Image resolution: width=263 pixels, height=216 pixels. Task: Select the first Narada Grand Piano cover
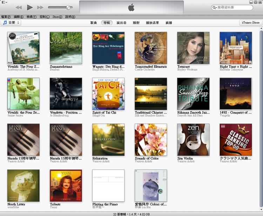pos(23,140)
